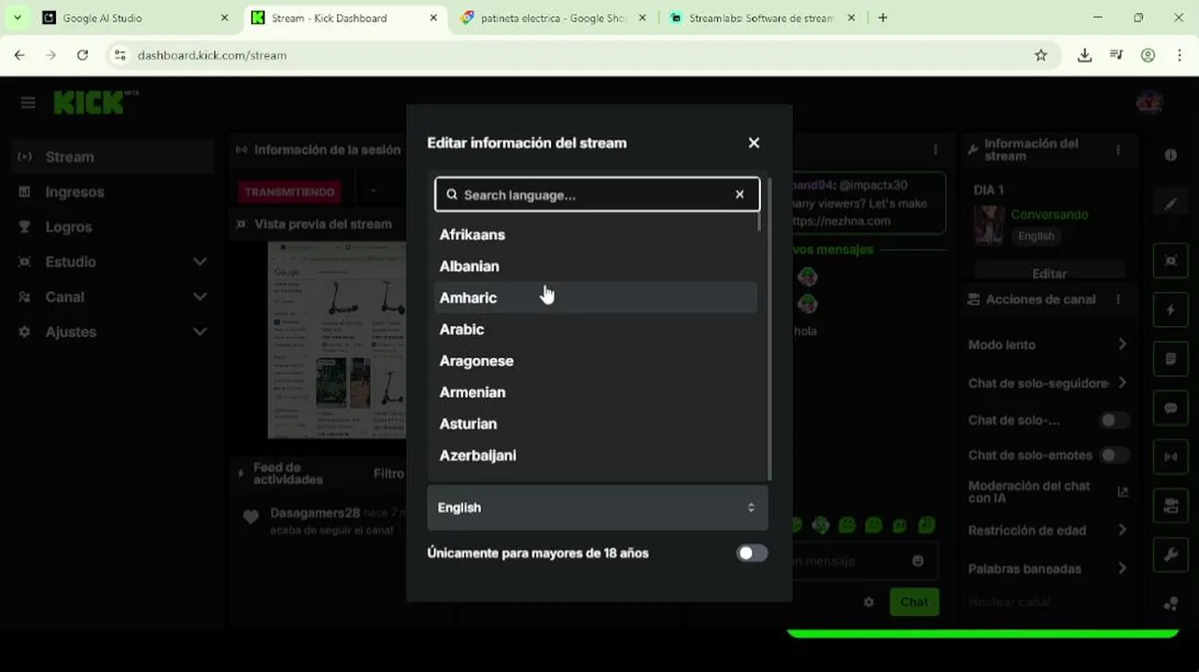This screenshot has height=672, width=1199.
Task: Switch to patineta electrica Google Shopping tab
Action: tap(555, 18)
